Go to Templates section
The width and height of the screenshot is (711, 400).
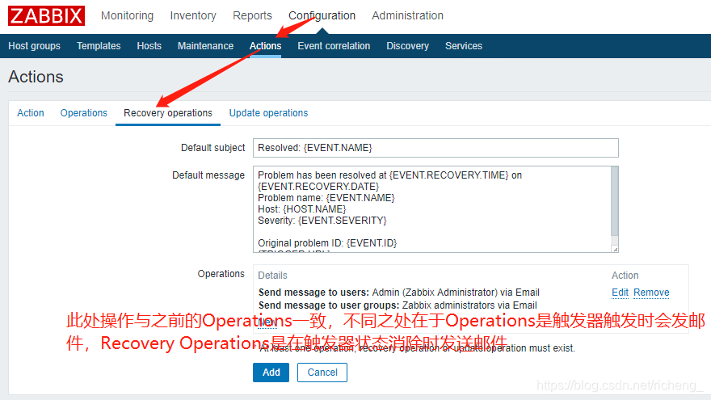pyautogui.click(x=99, y=46)
